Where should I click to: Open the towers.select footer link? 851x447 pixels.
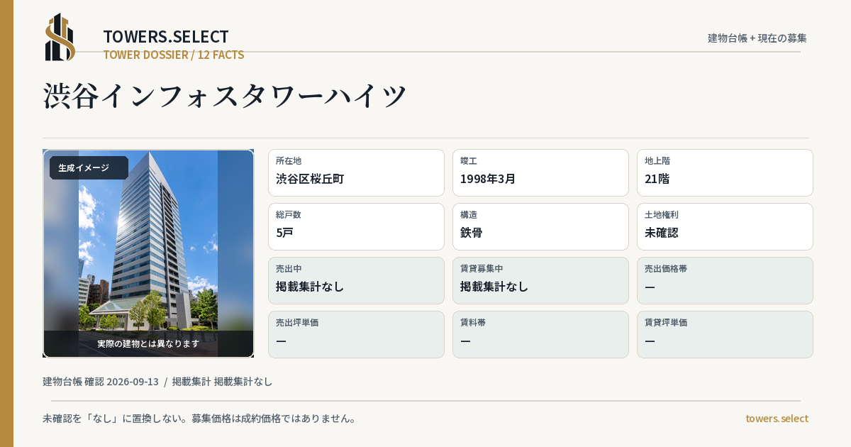(x=777, y=419)
